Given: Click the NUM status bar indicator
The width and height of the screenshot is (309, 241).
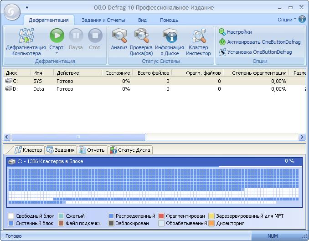Looking at the screenshot, I should point(273,236).
